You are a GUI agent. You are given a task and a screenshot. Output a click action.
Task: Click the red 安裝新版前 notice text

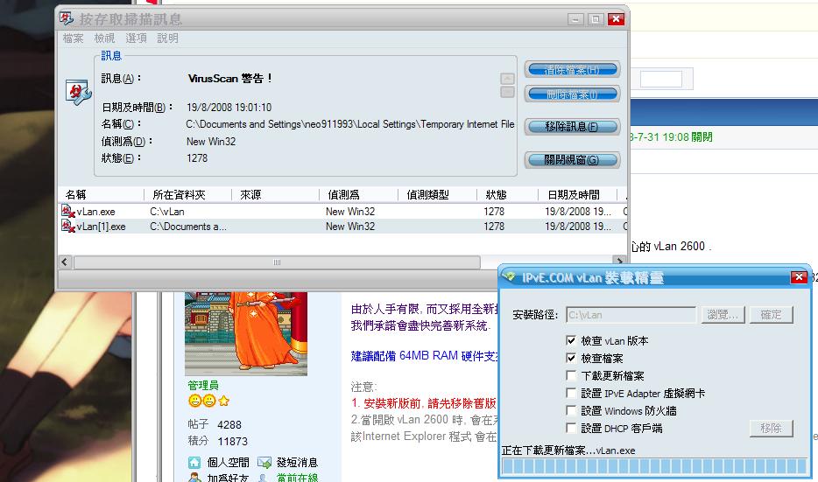(423, 403)
